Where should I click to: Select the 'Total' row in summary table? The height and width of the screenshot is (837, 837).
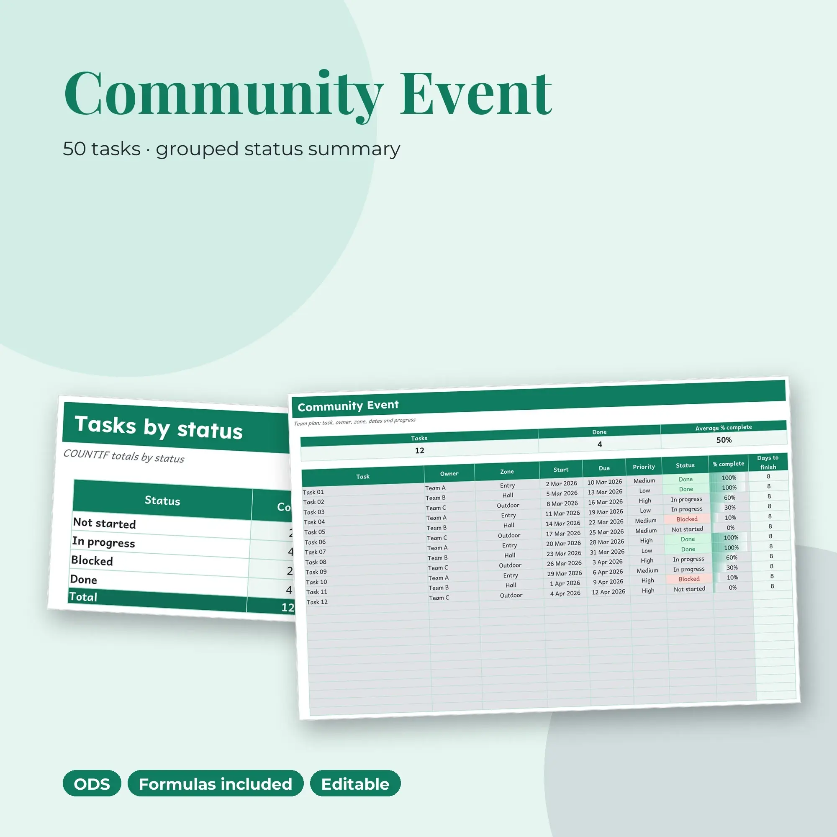click(x=182, y=601)
